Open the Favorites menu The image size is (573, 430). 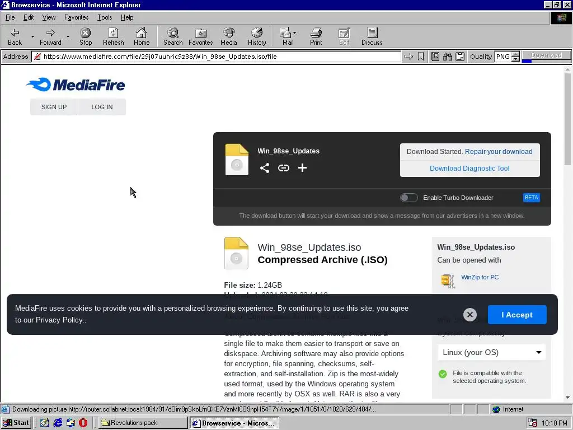(x=76, y=17)
